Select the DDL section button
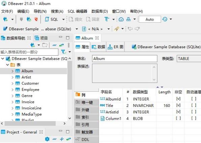Image resolution: width=201 pixels, height=143 pixels. [x=86, y=140]
